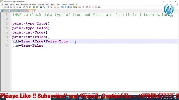The height and width of the screenshot is (100, 179).
Task: Open the User Defined Language icon
Action: (71, 7)
